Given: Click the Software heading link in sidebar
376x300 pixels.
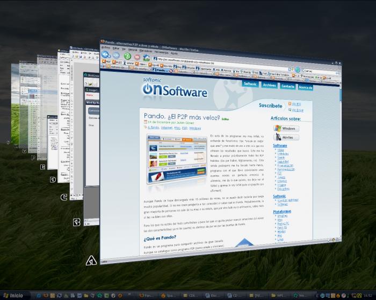Looking at the screenshot, I should pyautogui.click(x=280, y=145).
